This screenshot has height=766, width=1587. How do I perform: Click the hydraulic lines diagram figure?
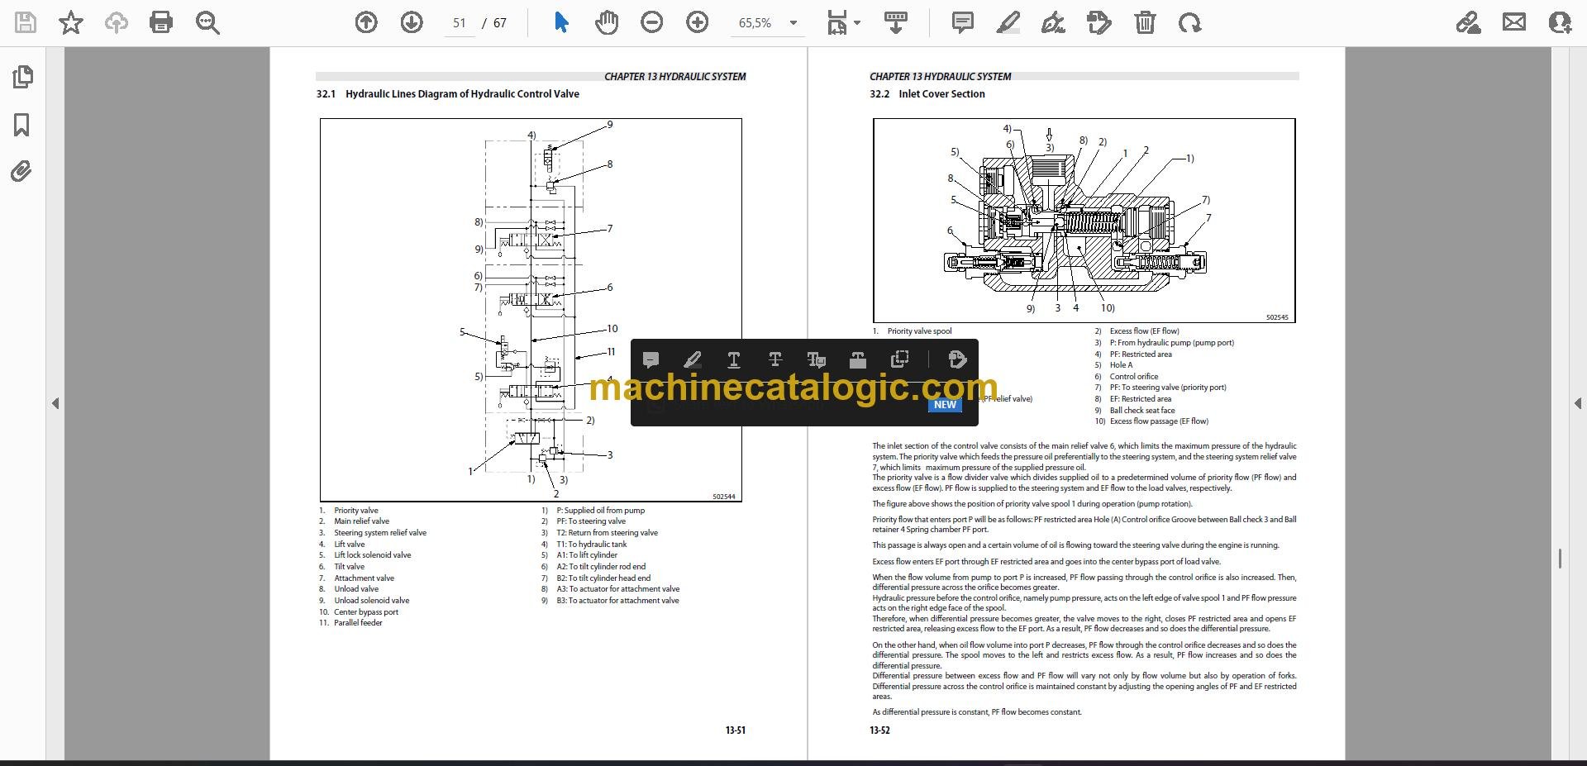[531, 310]
